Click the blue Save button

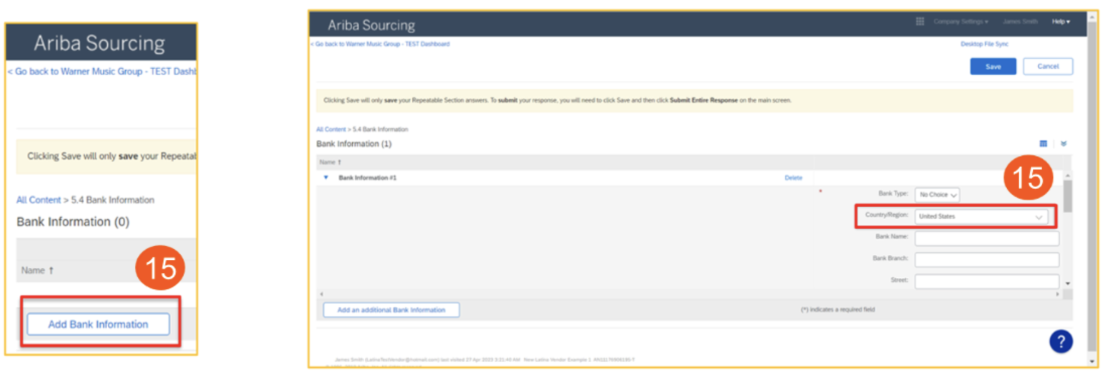pos(993,66)
